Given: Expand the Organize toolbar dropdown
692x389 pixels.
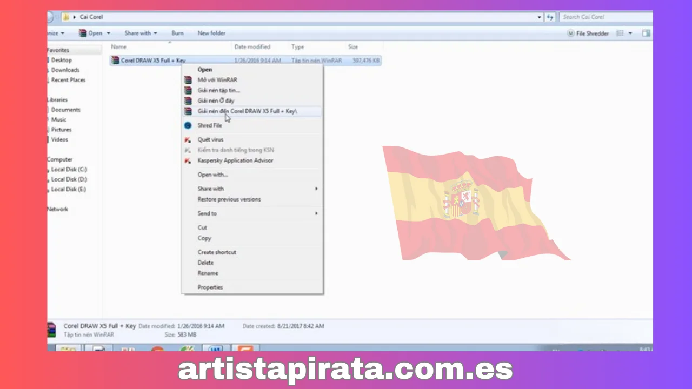Looking at the screenshot, I should (56, 33).
